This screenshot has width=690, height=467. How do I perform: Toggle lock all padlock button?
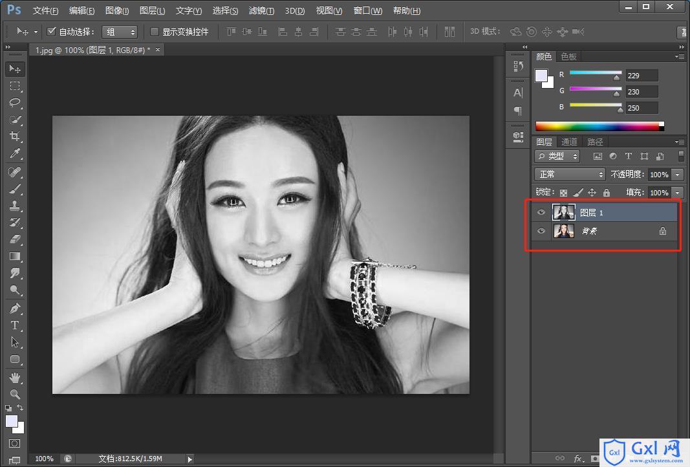point(607,192)
